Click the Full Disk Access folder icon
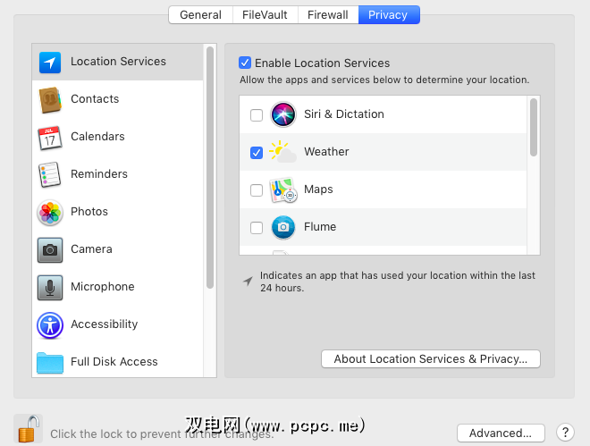This screenshot has height=446, width=590. coord(50,362)
